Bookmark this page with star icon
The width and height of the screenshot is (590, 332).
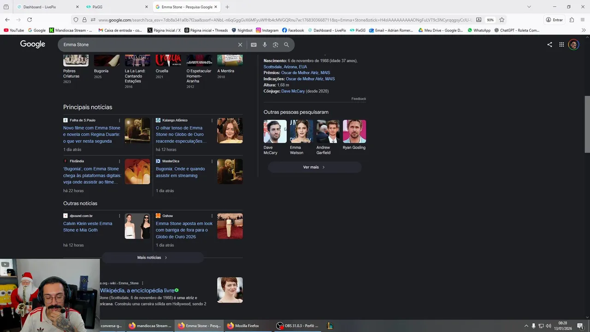tap(502, 20)
